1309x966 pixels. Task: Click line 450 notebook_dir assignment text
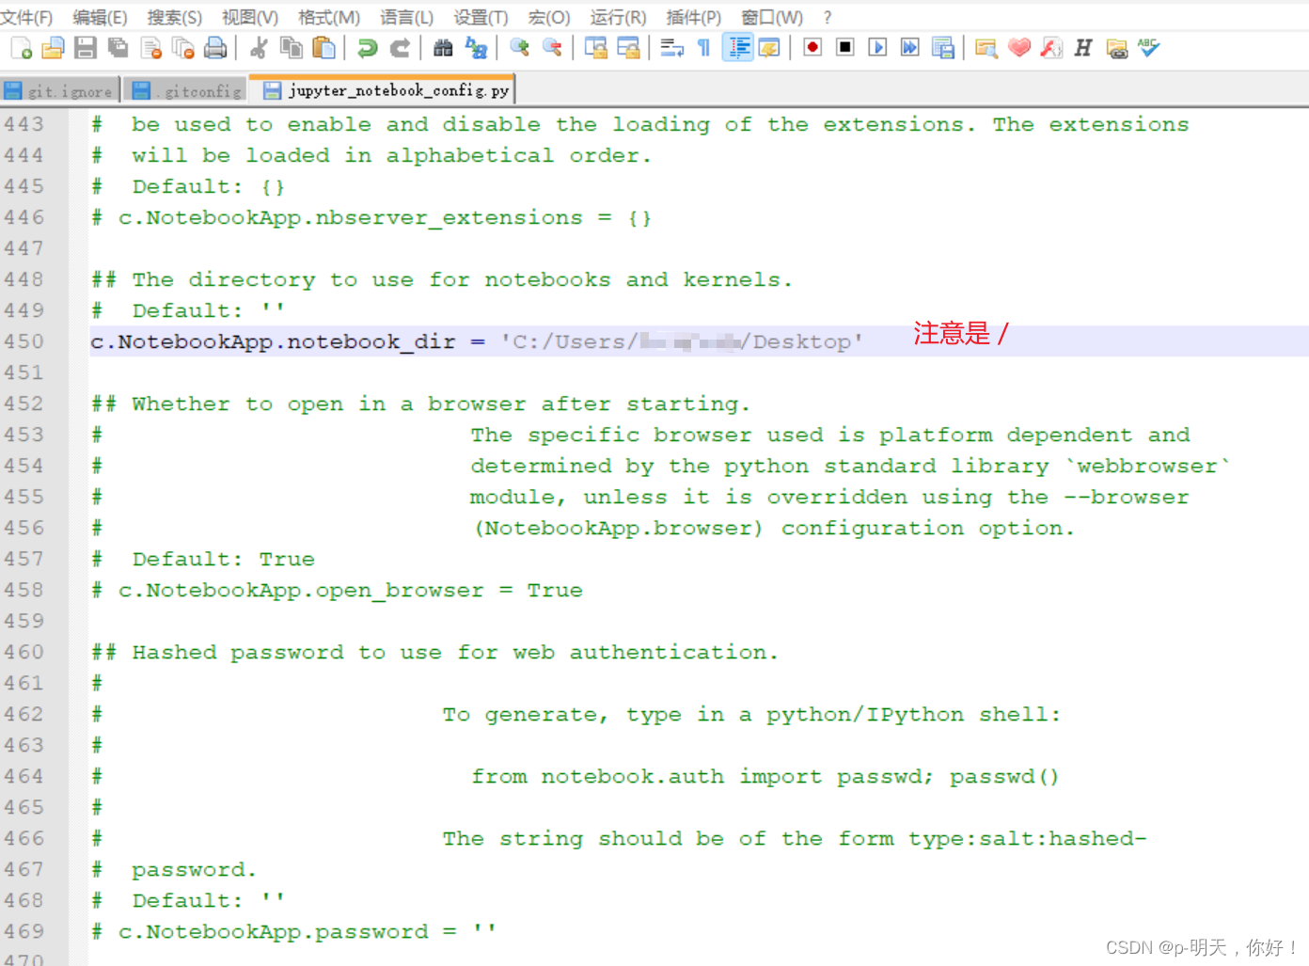[476, 341]
